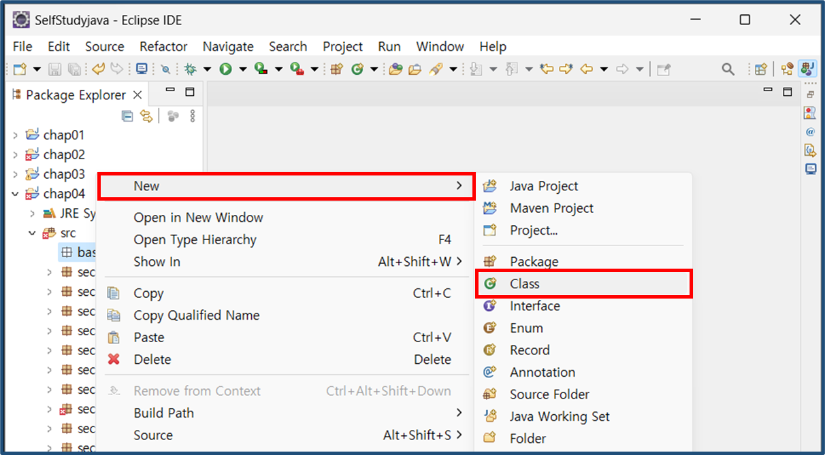Open the Package Explorer View Menu dots

193,116
